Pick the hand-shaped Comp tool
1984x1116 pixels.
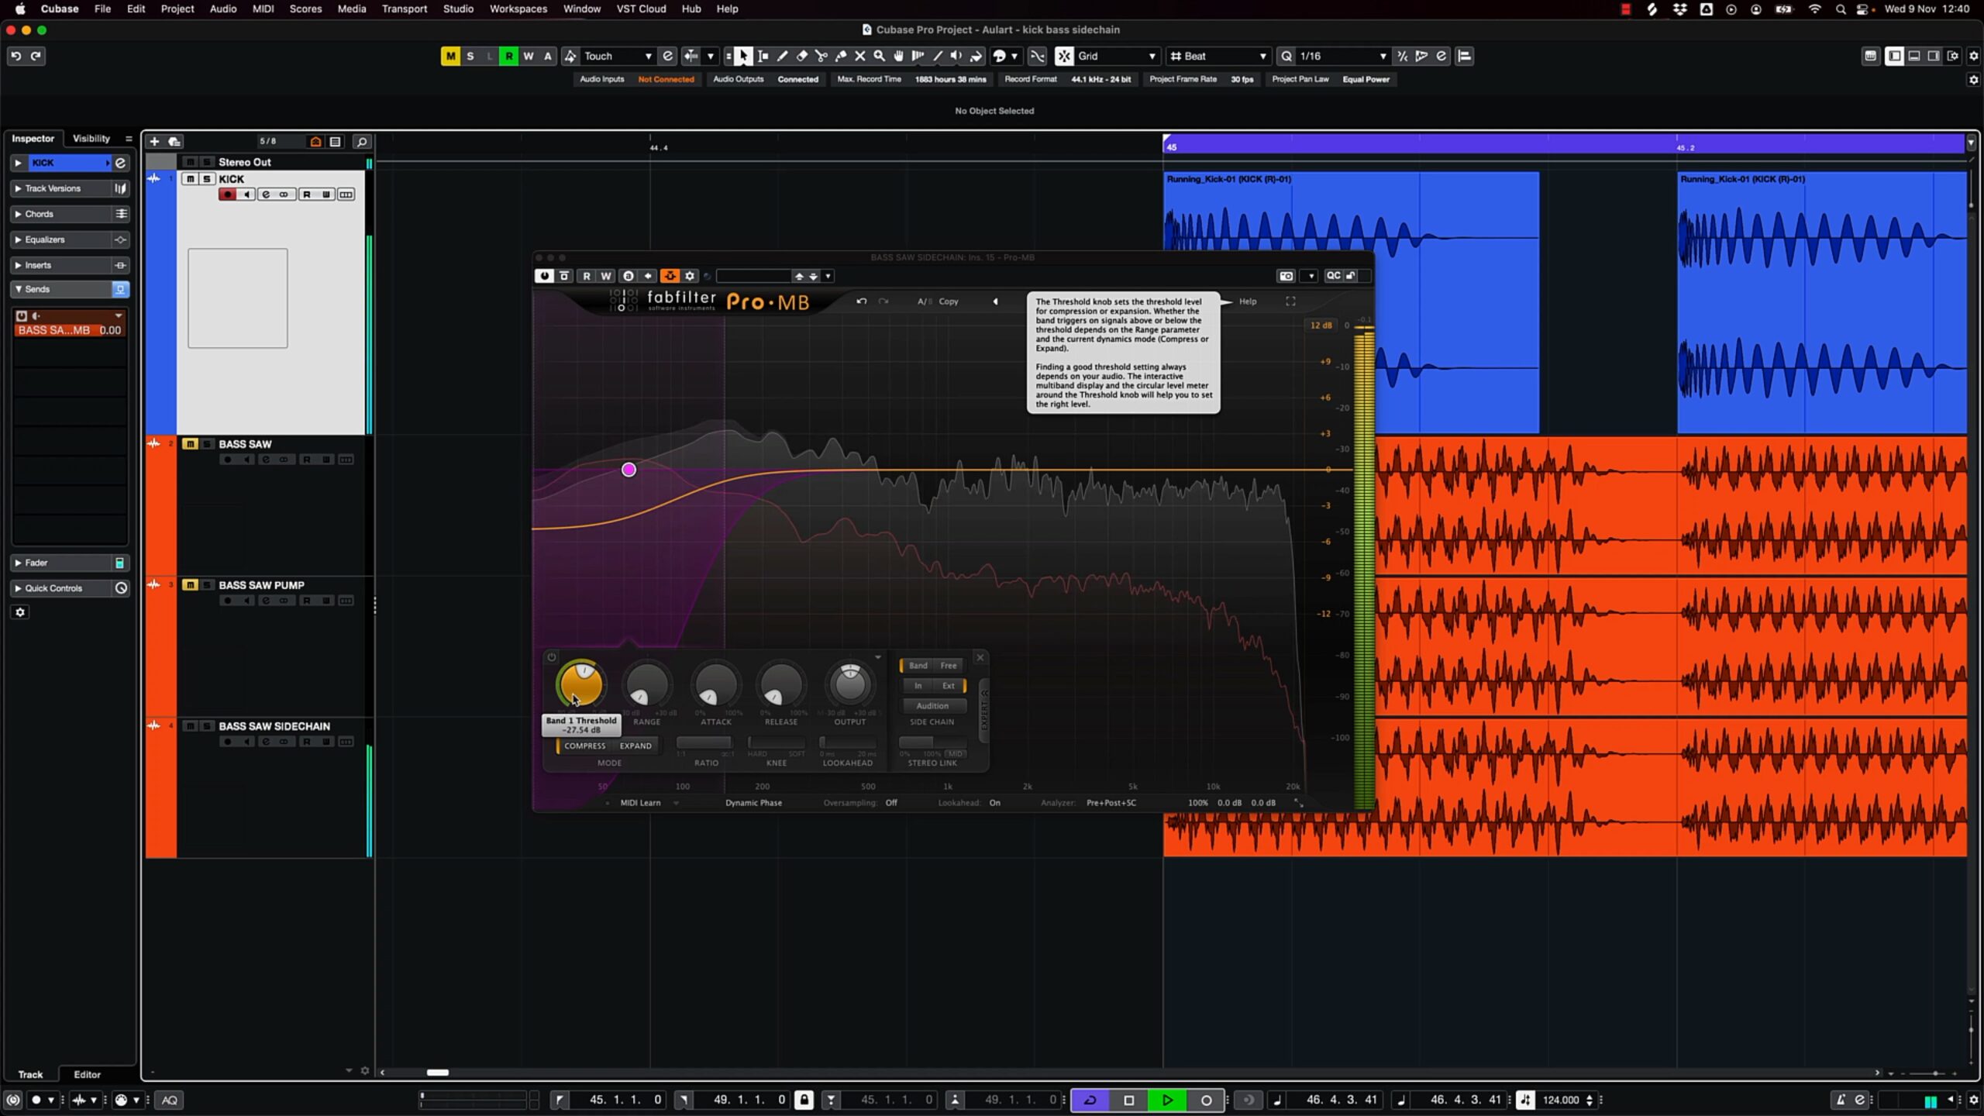point(899,56)
